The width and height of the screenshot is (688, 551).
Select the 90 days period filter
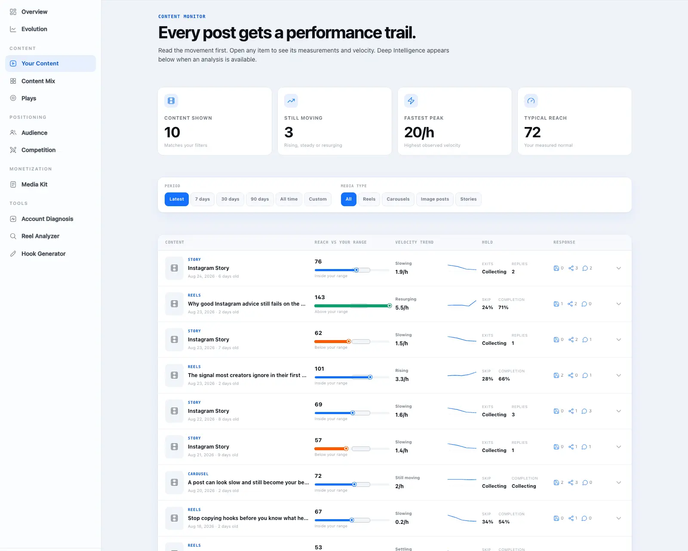pyautogui.click(x=260, y=199)
